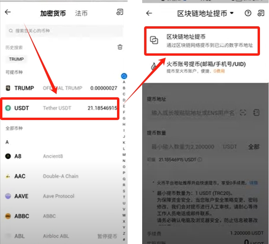Image resolution: width=269 pixels, height=244 pixels.
Task: Jump to letter M in index
Action: (124, 155)
